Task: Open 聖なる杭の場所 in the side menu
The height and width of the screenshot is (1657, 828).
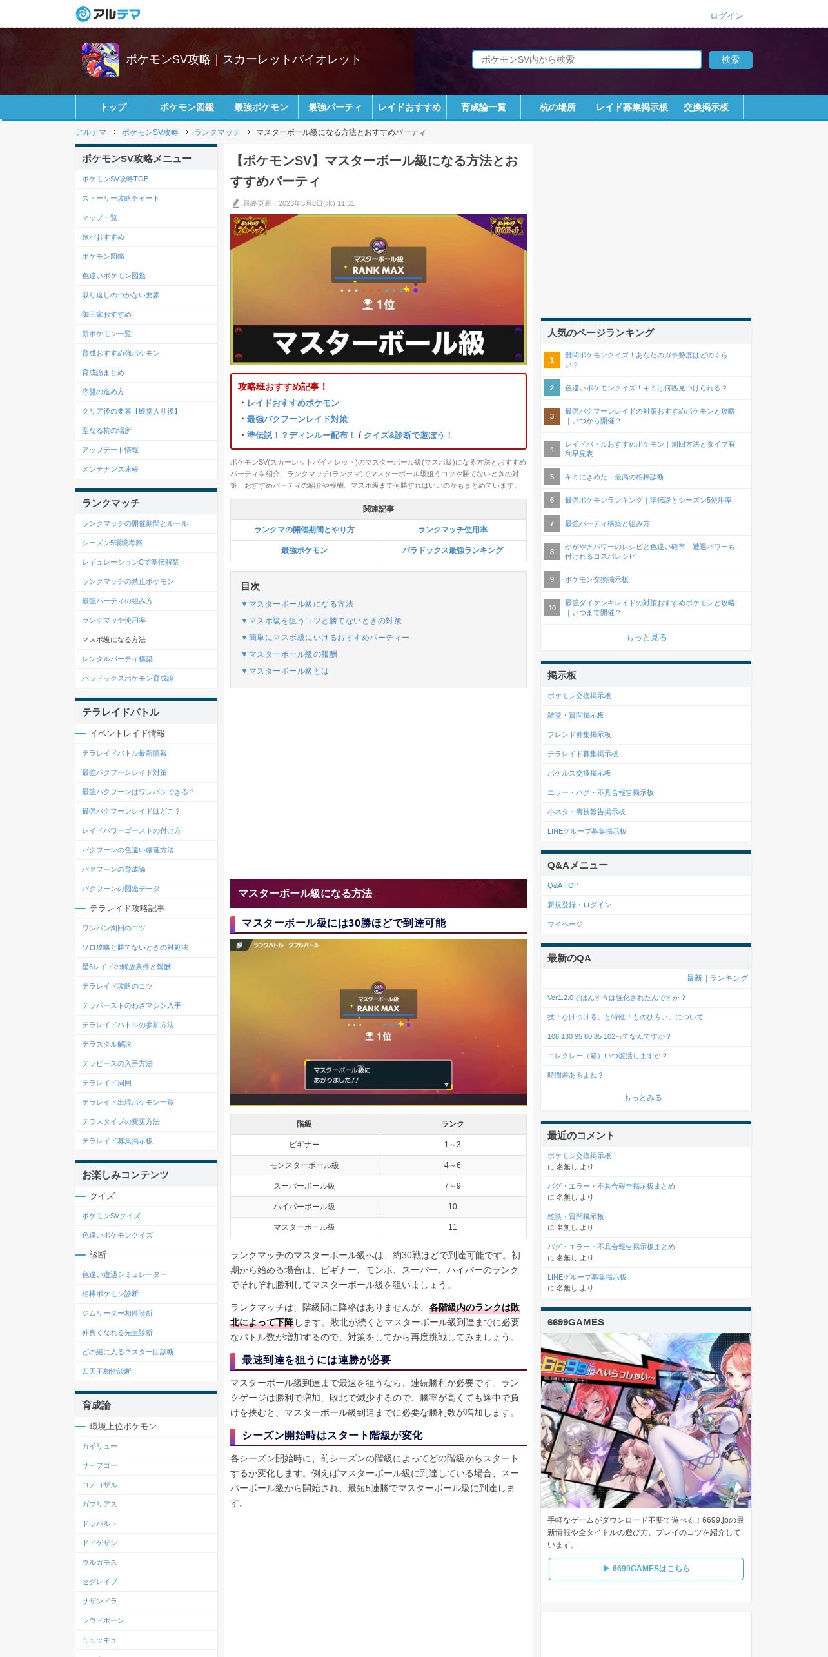Action: [146, 430]
